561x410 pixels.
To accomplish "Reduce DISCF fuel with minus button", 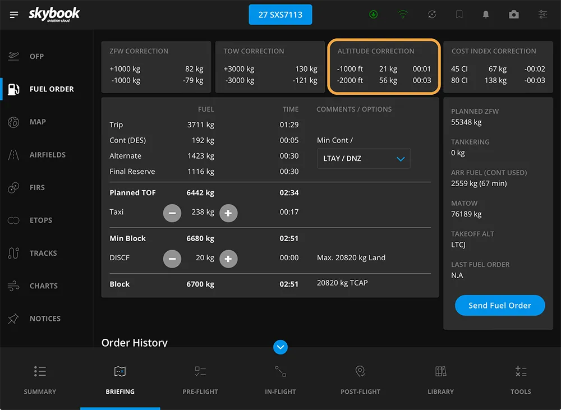I will 172,259.
